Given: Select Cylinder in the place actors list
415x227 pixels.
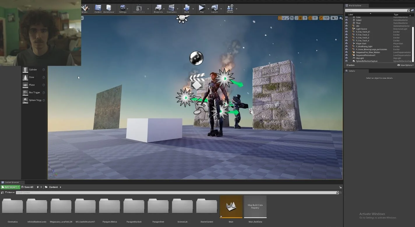Looking at the screenshot, I should coord(34,69).
